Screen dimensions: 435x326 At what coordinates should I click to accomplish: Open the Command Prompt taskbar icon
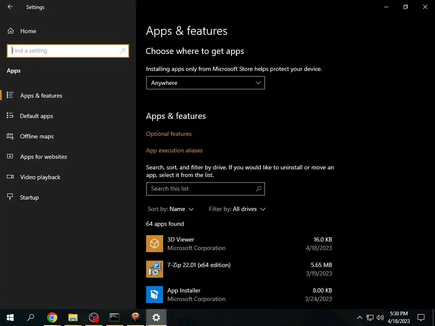pos(114,318)
